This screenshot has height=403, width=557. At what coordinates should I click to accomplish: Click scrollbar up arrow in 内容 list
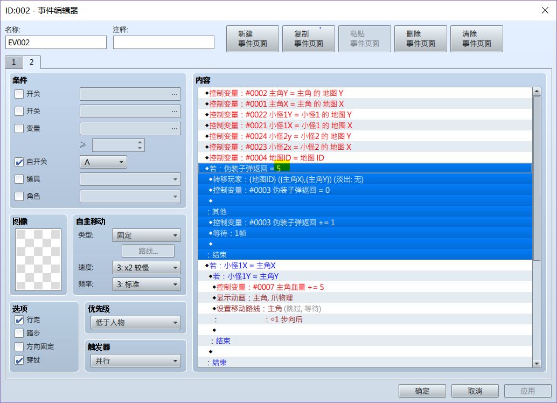537,92
